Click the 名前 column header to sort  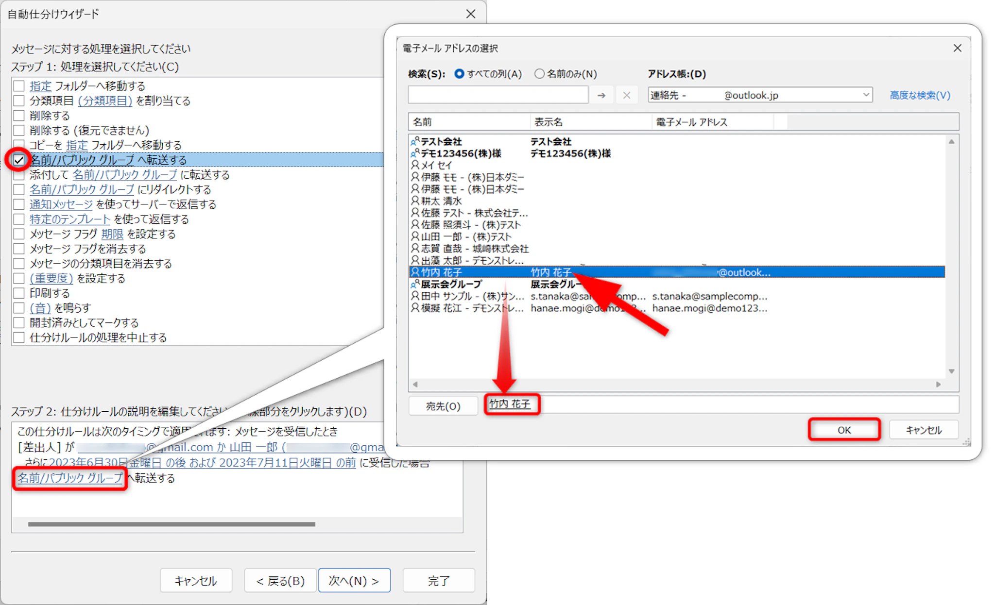point(423,122)
